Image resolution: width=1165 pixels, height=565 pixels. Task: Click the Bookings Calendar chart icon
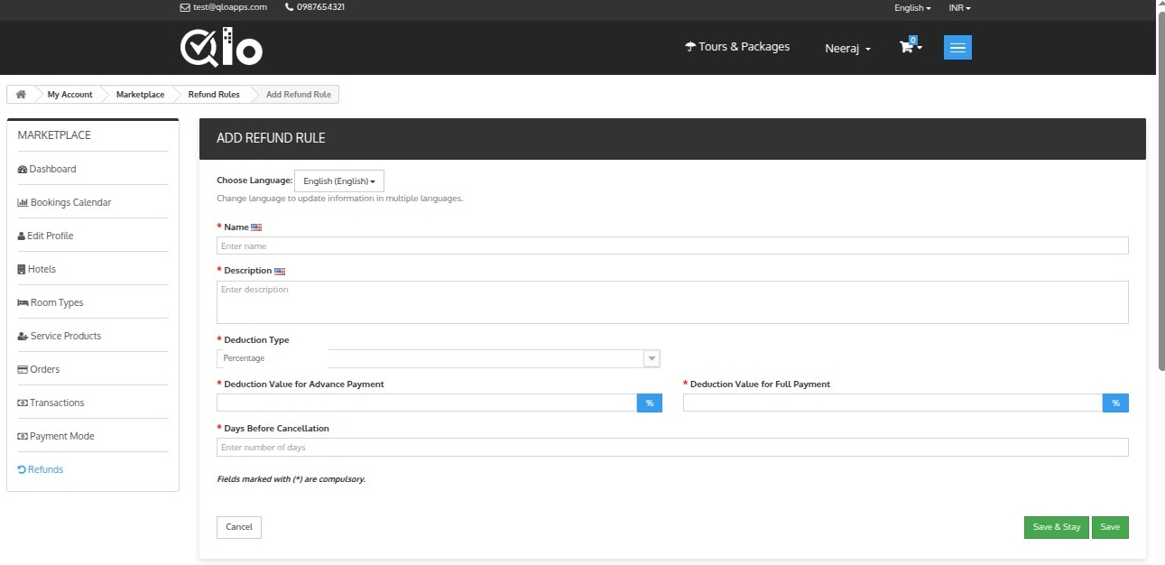coord(23,202)
